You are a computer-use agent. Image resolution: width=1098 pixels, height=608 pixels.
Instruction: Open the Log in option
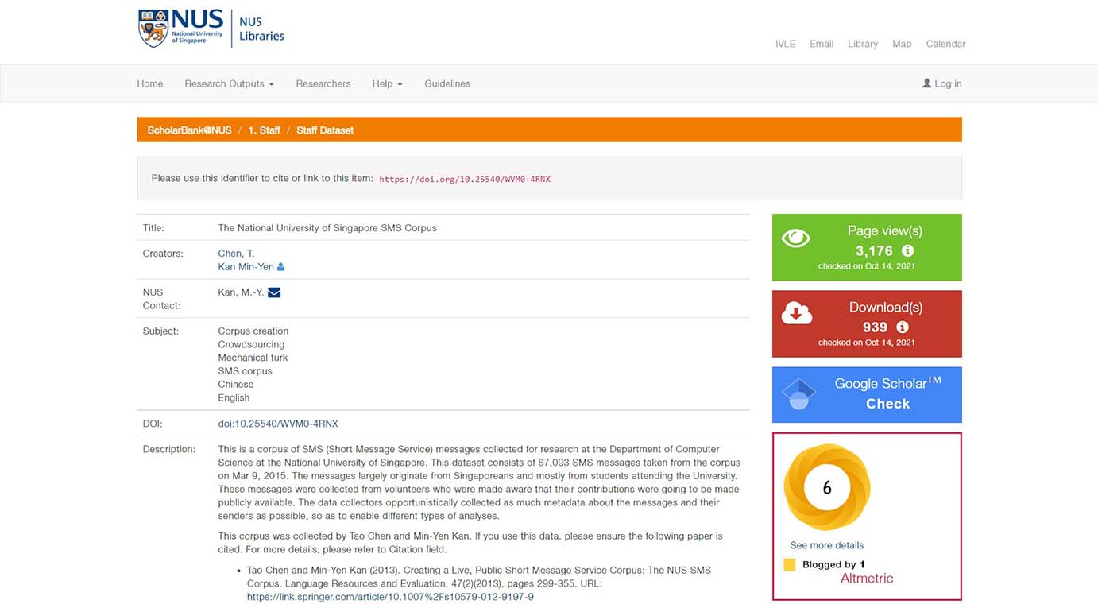tap(942, 83)
